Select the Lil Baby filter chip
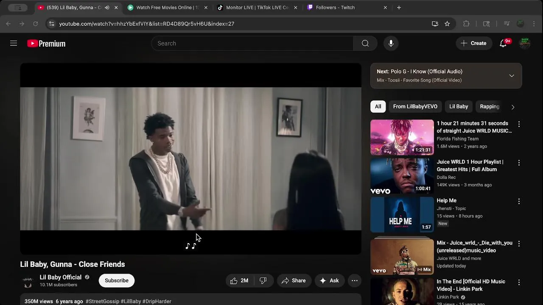Viewport: 543px width, 305px height. coord(459,106)
